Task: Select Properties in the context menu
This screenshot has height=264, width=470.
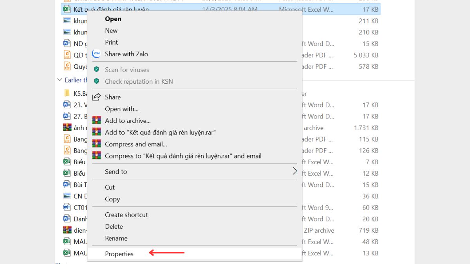Action: pos(119,254)
